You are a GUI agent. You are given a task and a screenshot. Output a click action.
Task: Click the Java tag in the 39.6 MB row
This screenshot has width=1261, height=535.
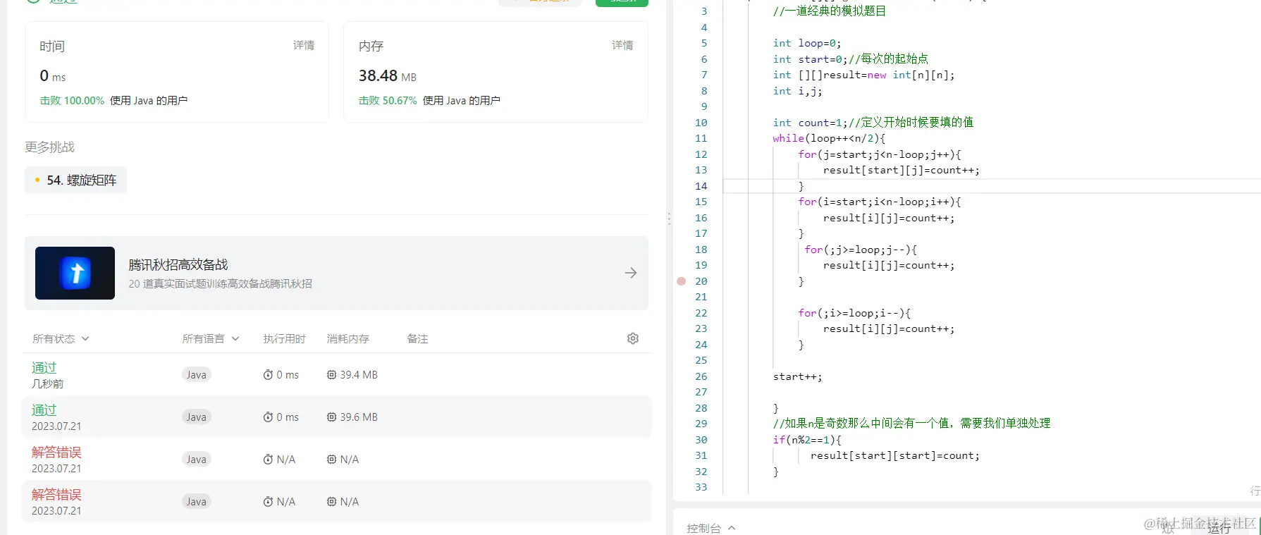click(197, 417)
